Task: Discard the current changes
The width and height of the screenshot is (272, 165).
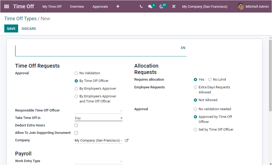Action: 29,28
